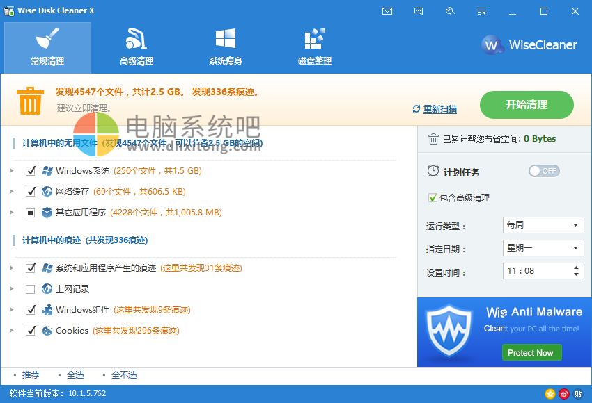This screenshot has height=403, width=592.
Task: Expand the Windows系统 tree row
Action: coord(12,171)
